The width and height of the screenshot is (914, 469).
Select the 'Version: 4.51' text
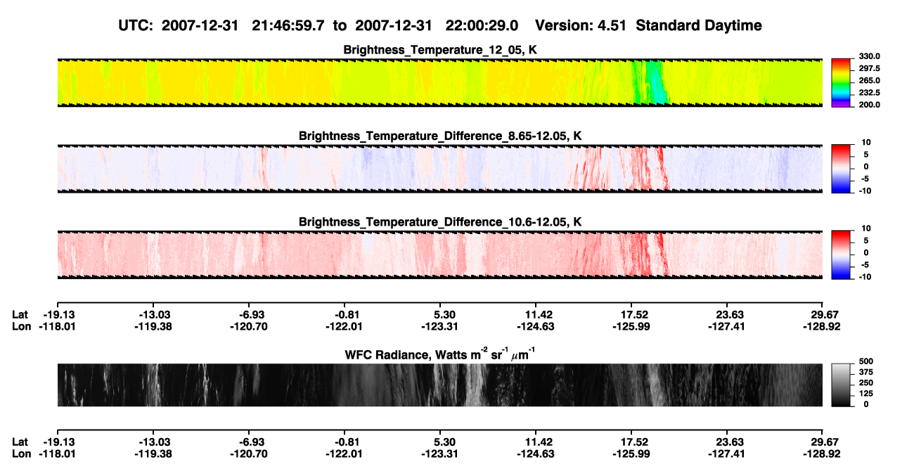pyautogui.click(x=580, y=25)
